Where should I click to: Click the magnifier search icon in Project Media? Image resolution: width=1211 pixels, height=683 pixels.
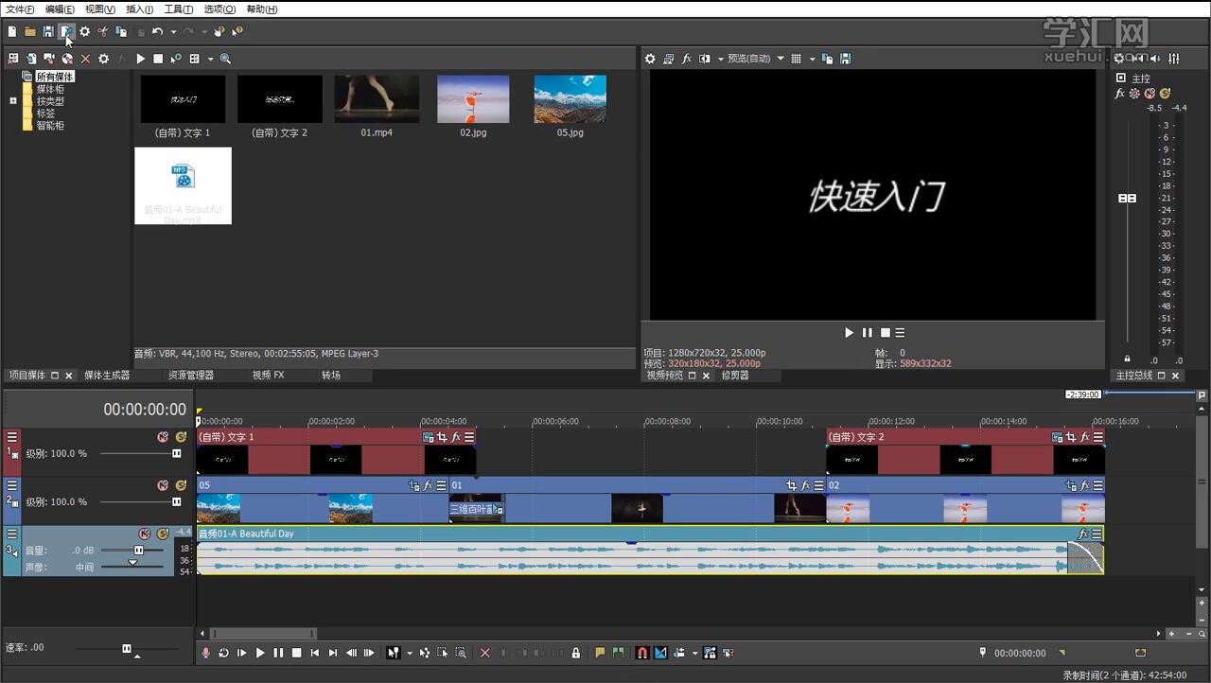tap(225, 59)
